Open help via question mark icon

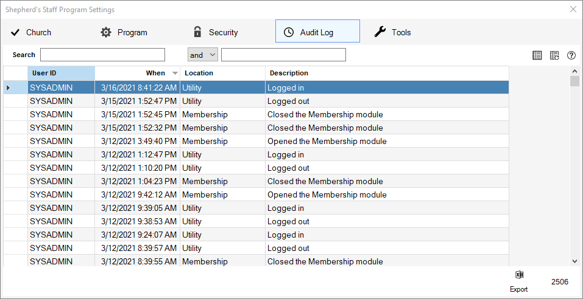coord(571,55)
